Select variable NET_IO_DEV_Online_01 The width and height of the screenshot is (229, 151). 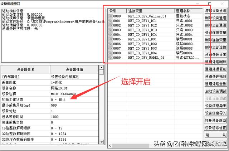pos(147,16)
